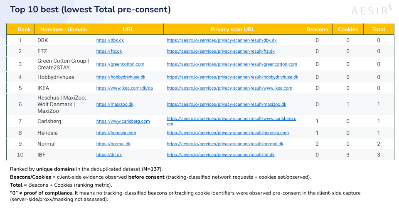Open the https://normal.dk link

pyautogui.click(x=113, y=144)
